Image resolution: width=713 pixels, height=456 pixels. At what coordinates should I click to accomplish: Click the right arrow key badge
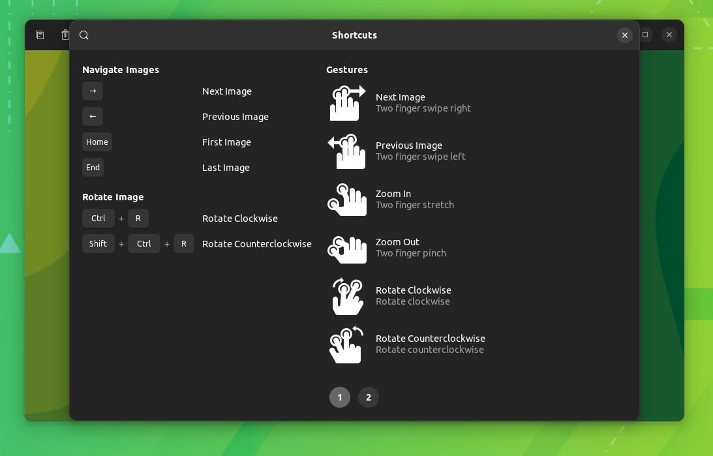[93, 91]
